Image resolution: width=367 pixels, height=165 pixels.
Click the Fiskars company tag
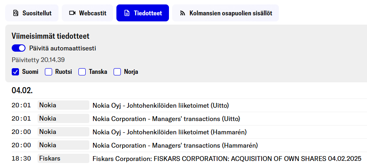[63, 159]
